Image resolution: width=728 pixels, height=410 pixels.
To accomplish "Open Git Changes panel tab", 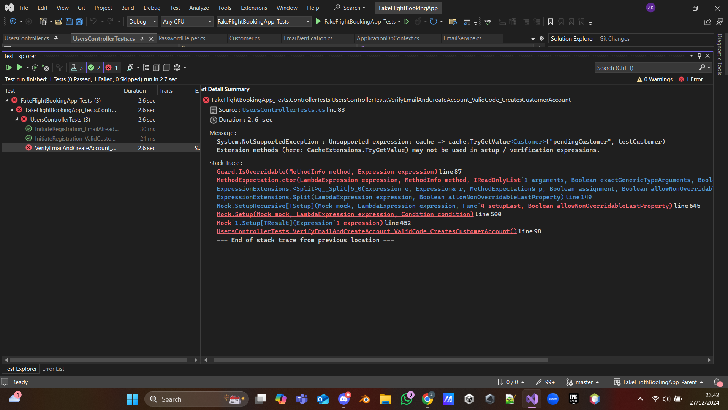I will [x=614, y=39].
